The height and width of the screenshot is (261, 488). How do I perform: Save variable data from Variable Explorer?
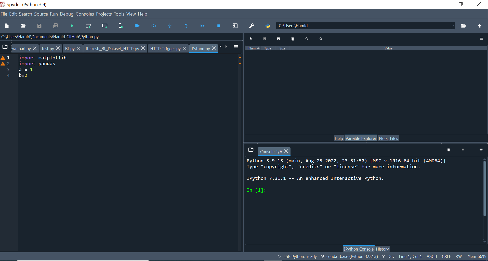(265, 39)
